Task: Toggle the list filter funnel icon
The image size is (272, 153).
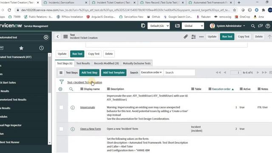Action: click(61, 82)
